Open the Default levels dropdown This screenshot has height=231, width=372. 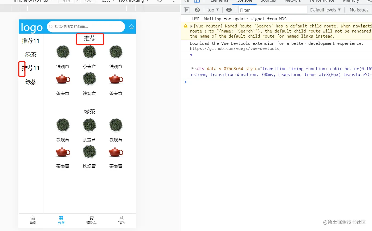[x=325, y=10]
